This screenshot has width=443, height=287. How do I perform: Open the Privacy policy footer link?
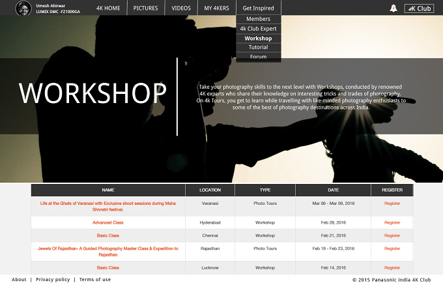click(53, 280)
